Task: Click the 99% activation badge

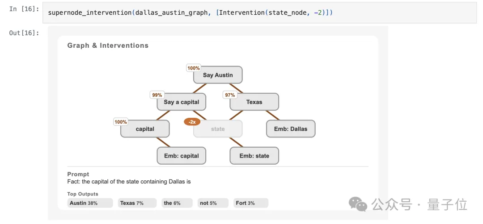Action: coord(157,95)
